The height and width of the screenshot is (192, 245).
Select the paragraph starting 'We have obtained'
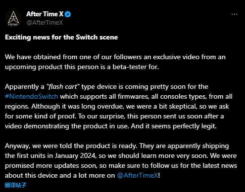pos(115,62)
